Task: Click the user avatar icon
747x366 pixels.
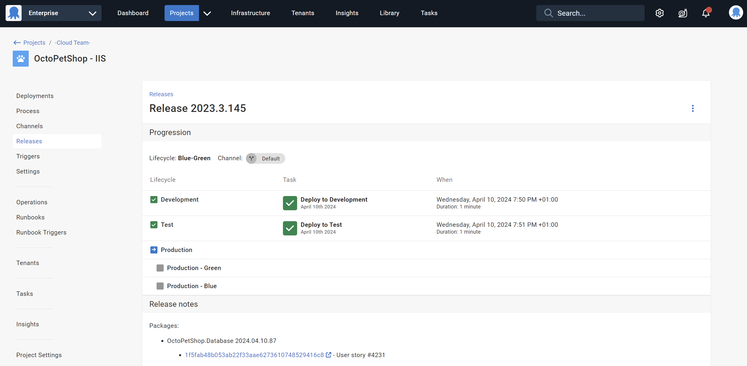Action: point(736,12)
